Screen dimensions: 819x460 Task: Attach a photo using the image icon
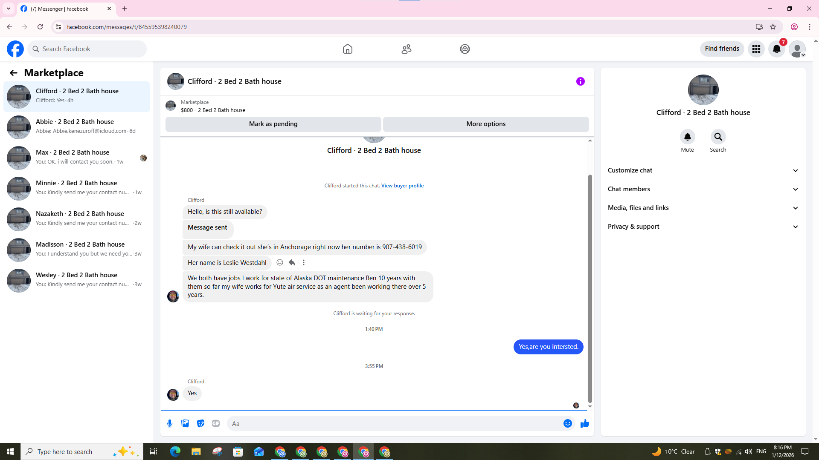(x=185, y=423)
